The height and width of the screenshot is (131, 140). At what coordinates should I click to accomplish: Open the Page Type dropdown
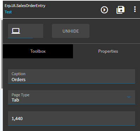(x=72, y=97)
